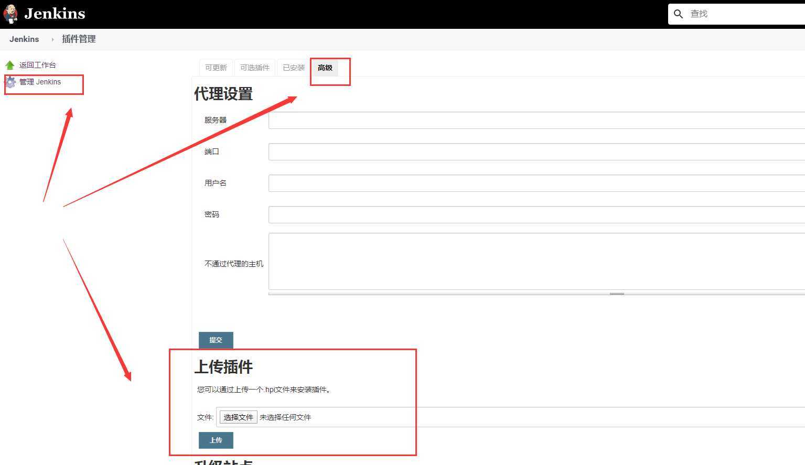The image size is (805, 465).
Task: Click the breadcrumb arrow after Jenkins
Action: coord(52,39)
